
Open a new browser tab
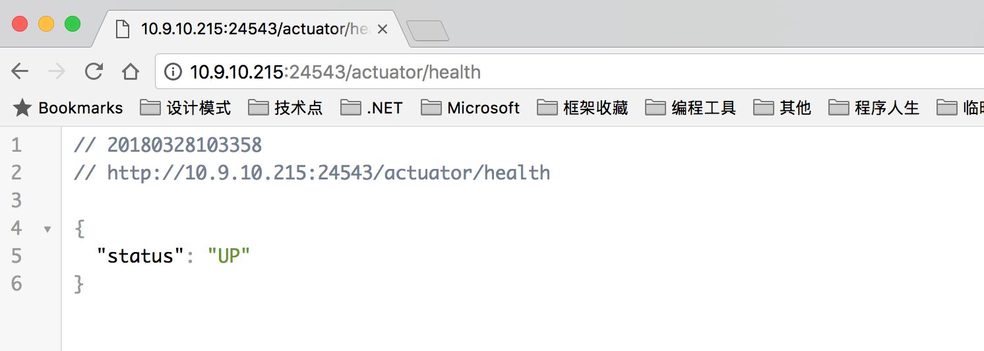[427, 30]
